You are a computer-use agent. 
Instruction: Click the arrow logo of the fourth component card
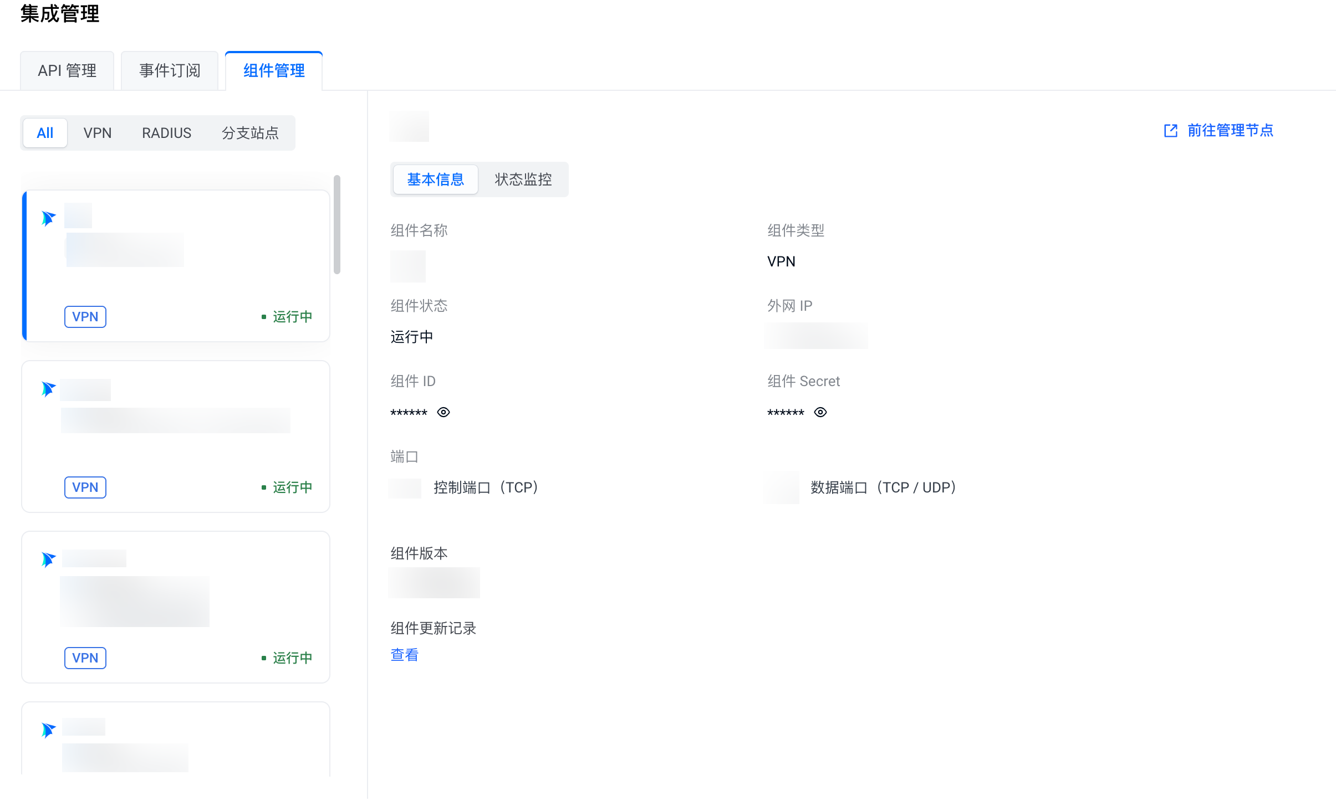(48, 730)
